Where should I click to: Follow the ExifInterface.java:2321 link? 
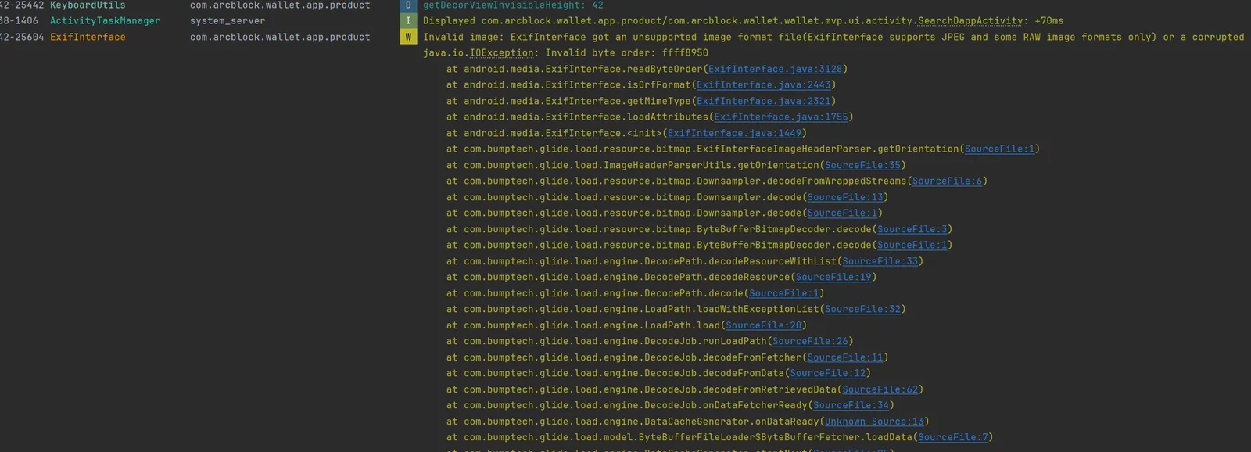(763, 101)
